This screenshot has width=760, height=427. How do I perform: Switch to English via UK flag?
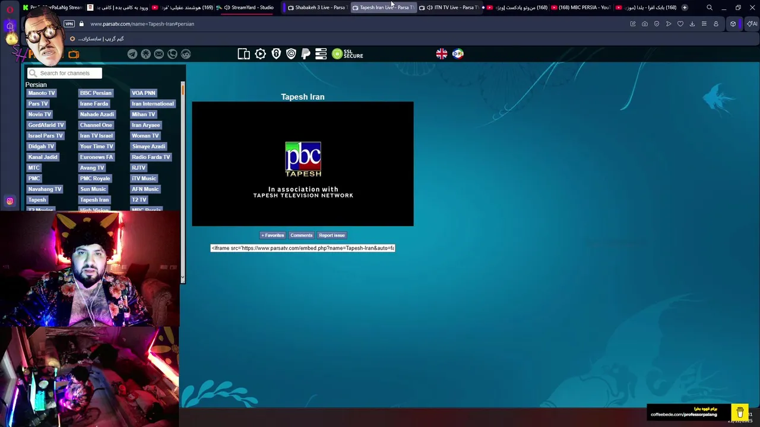coord(442,54)
